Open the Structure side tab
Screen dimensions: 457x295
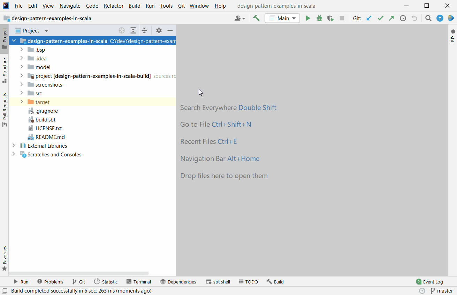(4, 71)
